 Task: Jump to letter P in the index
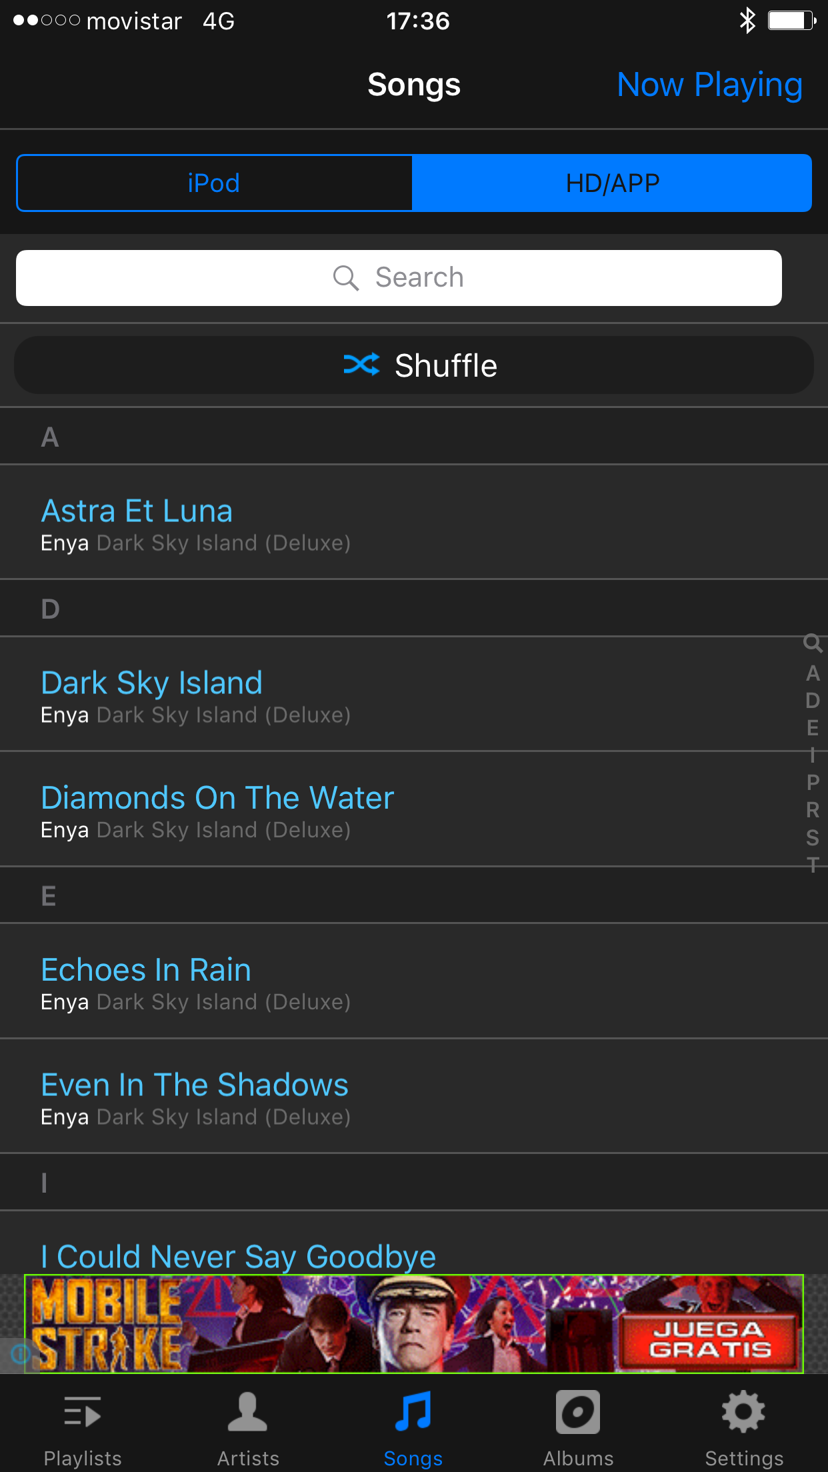(813, 782)
